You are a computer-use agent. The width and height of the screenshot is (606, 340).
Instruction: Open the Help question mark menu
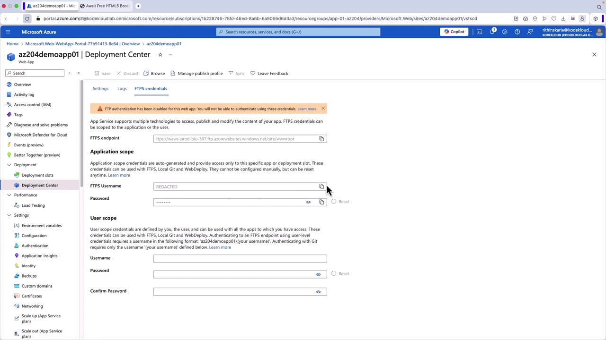tap(517, 32)
